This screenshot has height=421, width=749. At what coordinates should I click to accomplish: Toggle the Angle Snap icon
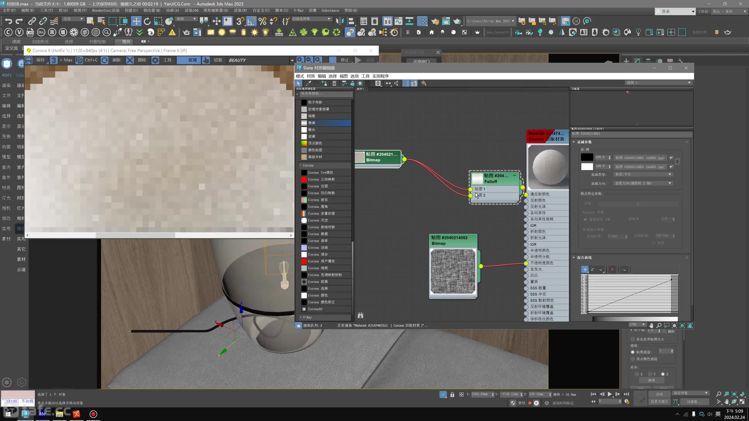click(x=251, y=21)
